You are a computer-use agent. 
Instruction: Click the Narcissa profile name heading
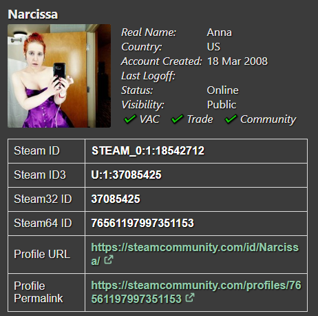33,14
